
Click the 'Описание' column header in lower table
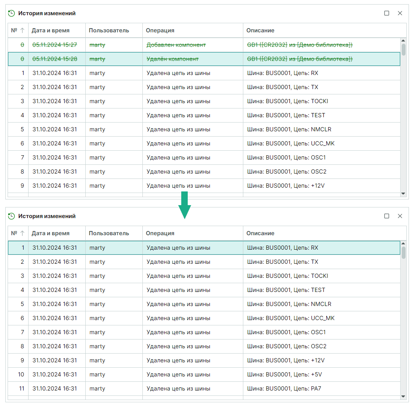point(260,233)
